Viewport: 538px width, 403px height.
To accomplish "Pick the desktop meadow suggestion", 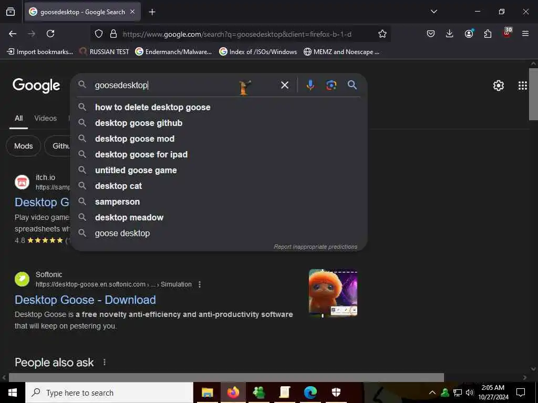I will click(219, 218).
